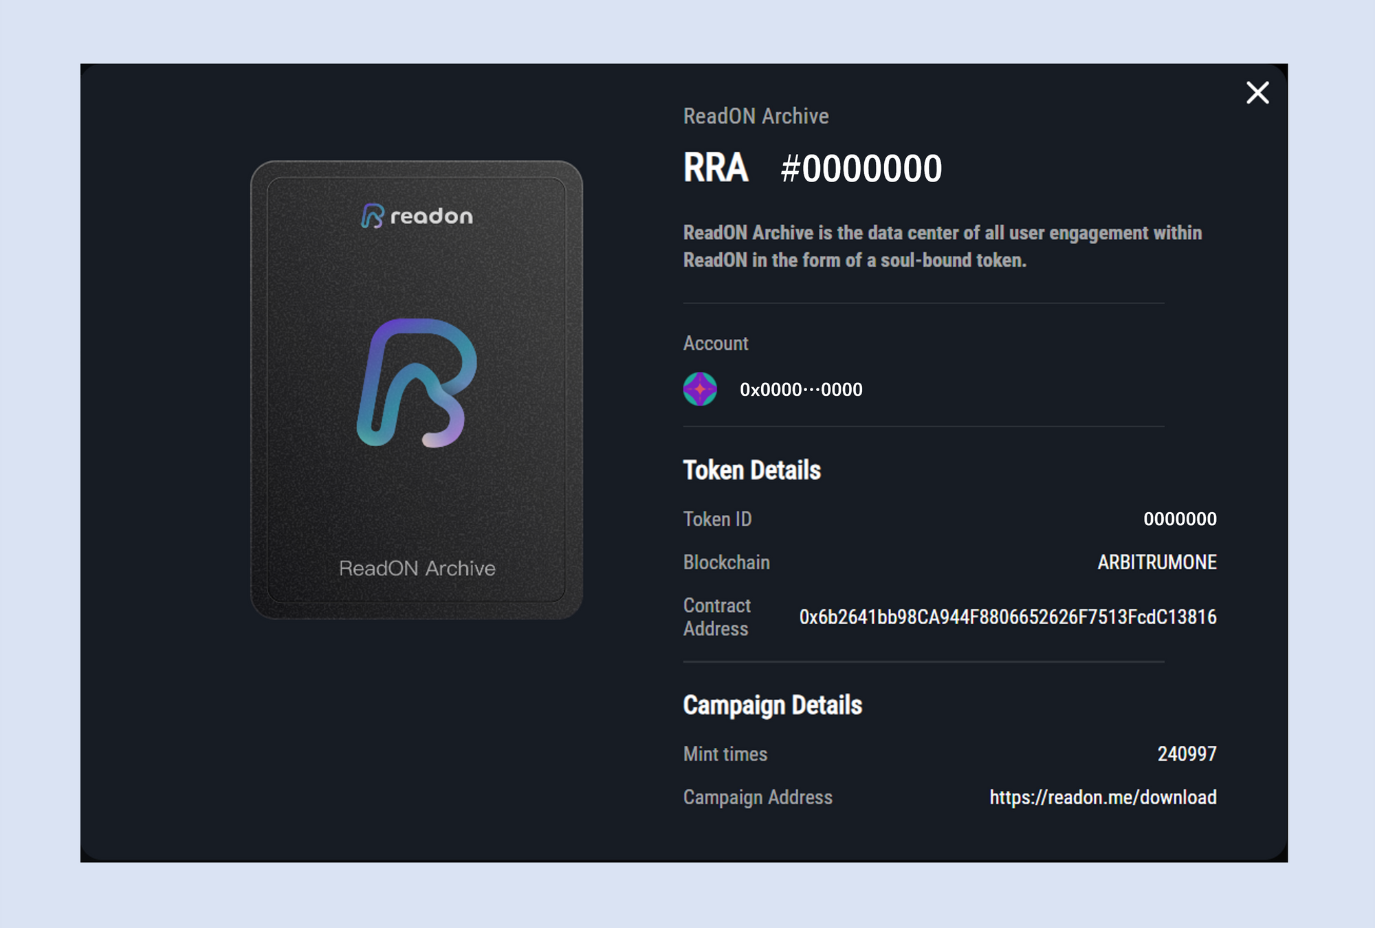Image resolution: width=1375 pixels, height=928 pixels.
Task: Click the Campaign Address label
Action: pyautogui.click(x=757, y=797)
